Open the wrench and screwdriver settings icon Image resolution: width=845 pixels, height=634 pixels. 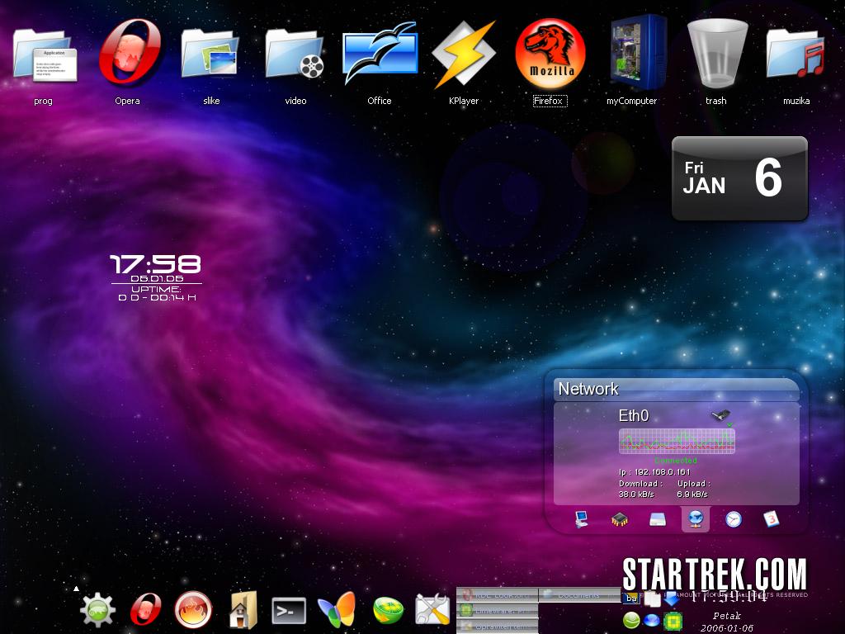coord(432,609)
